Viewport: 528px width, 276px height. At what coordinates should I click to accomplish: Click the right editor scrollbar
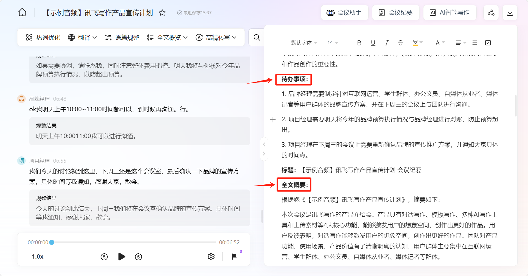[515, 106]
